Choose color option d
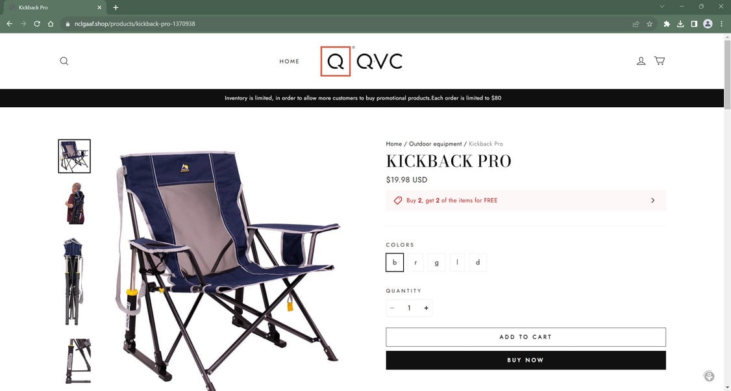Screen dimensions: 731x391 478,262
